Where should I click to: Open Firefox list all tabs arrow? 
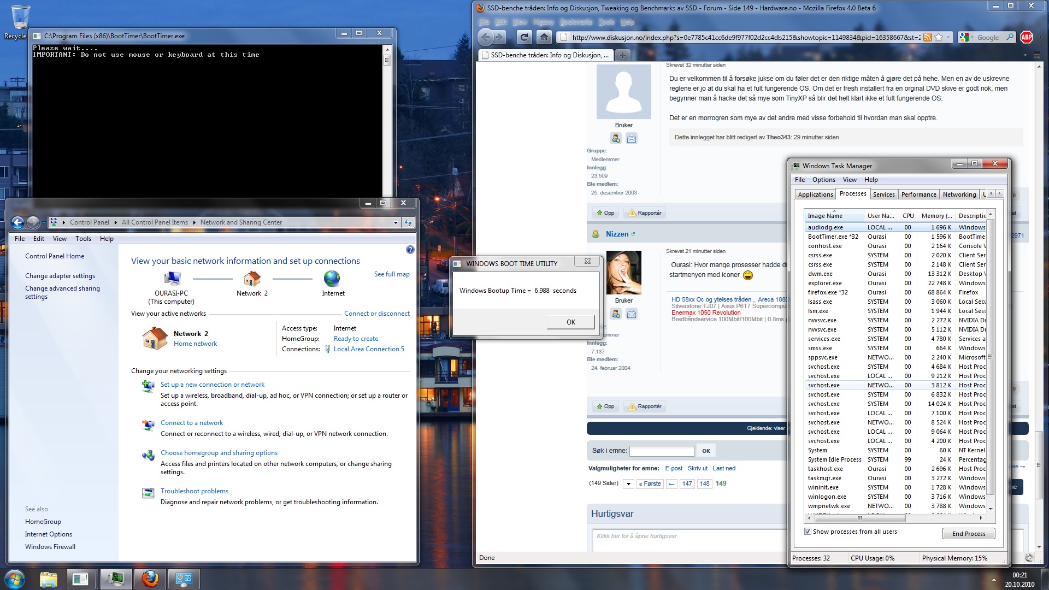click(1025, 56)
